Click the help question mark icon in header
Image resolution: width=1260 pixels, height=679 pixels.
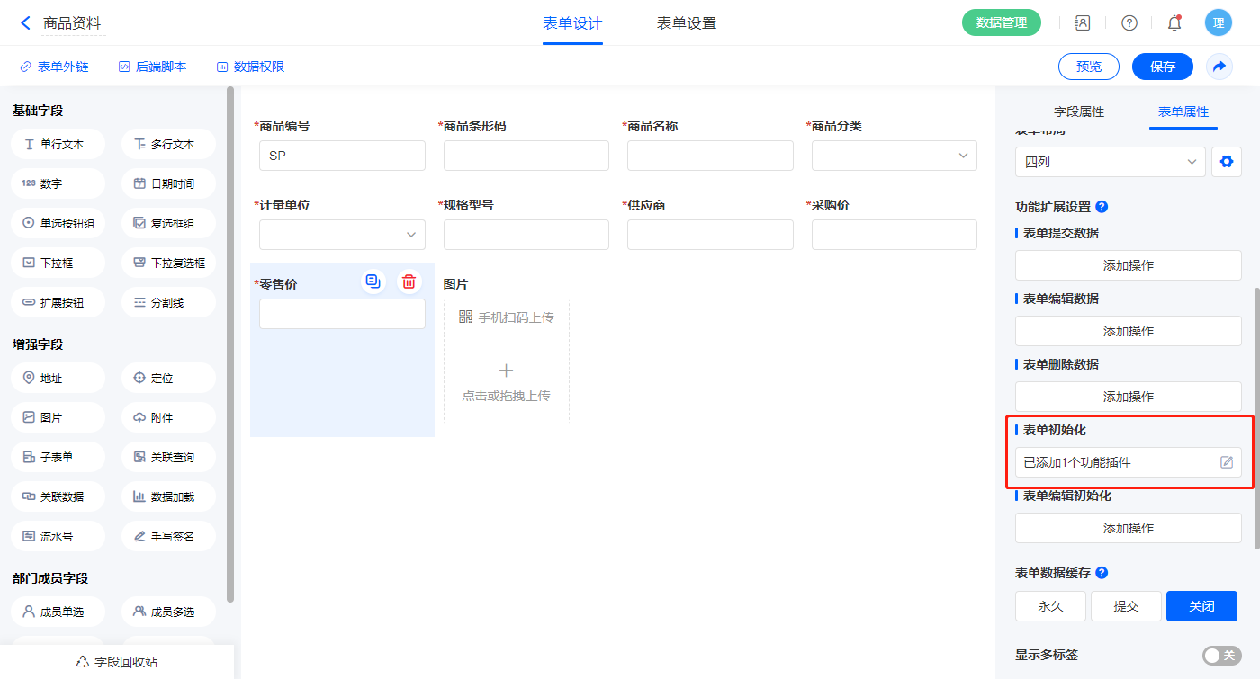click(1129, 23)
